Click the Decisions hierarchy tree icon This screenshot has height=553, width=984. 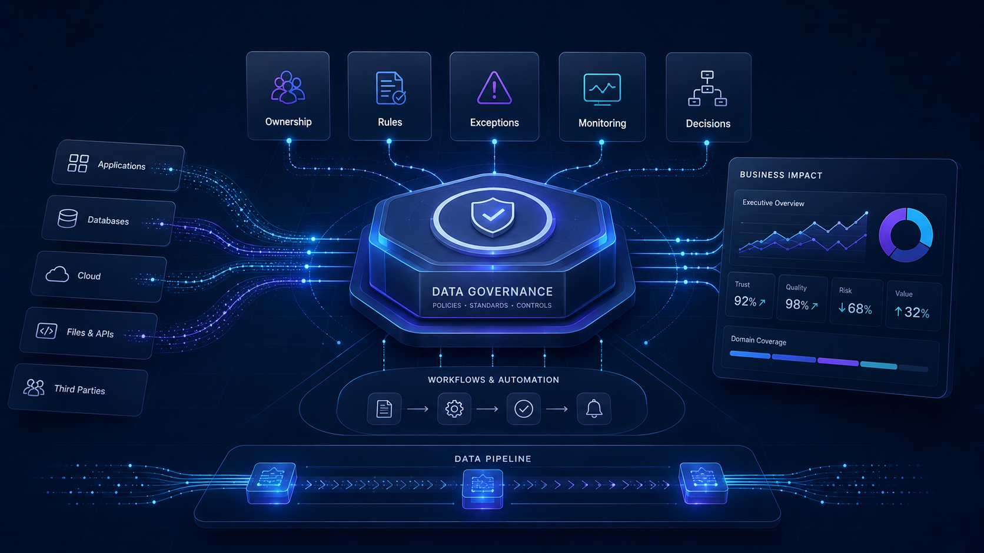pyautogui.click(x=707, y=89)
